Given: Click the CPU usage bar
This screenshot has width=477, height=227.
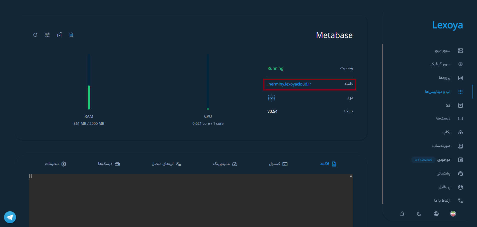Looking at the screenshot, I should coord(208,82).
